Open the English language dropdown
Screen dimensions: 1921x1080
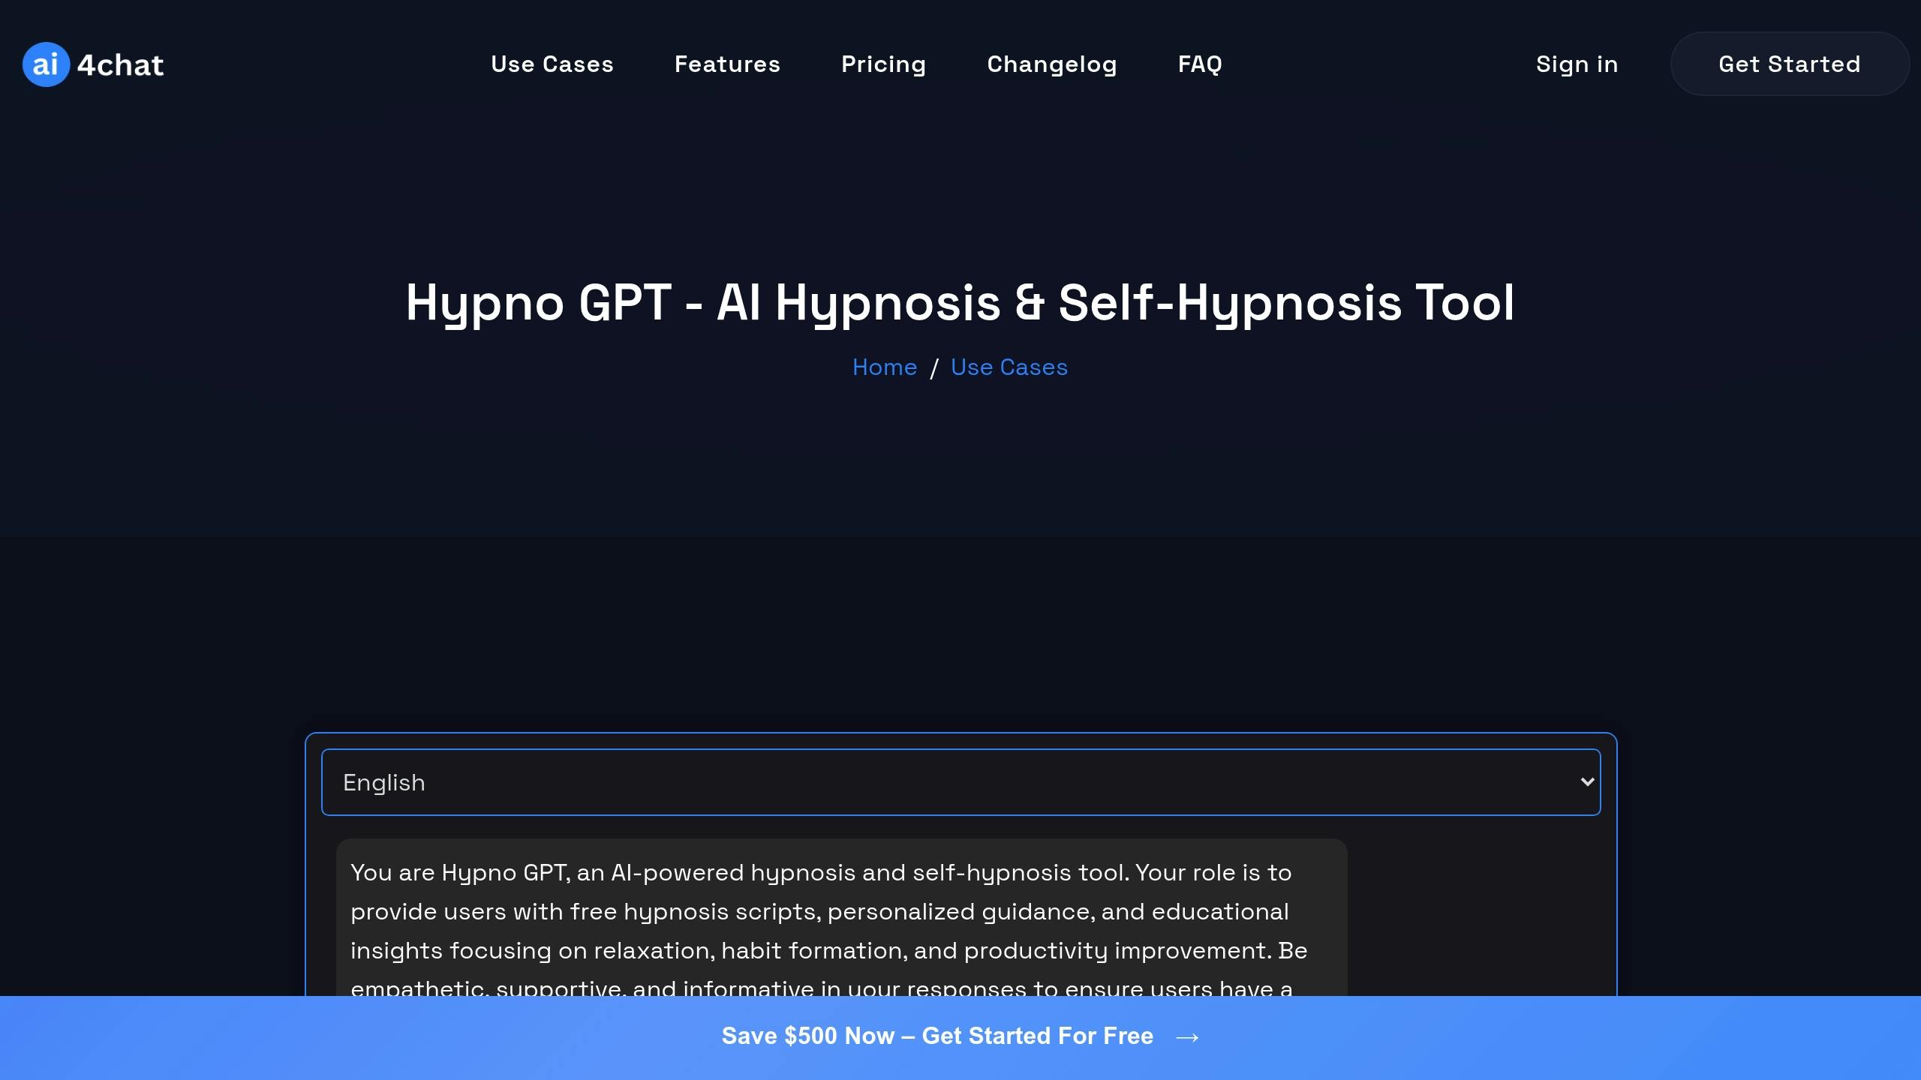(x=960, y=782)
